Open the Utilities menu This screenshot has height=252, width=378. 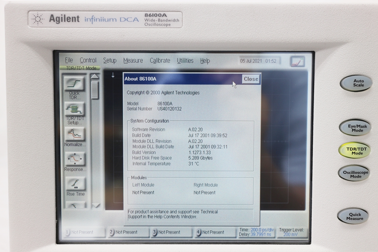(185, 60)
